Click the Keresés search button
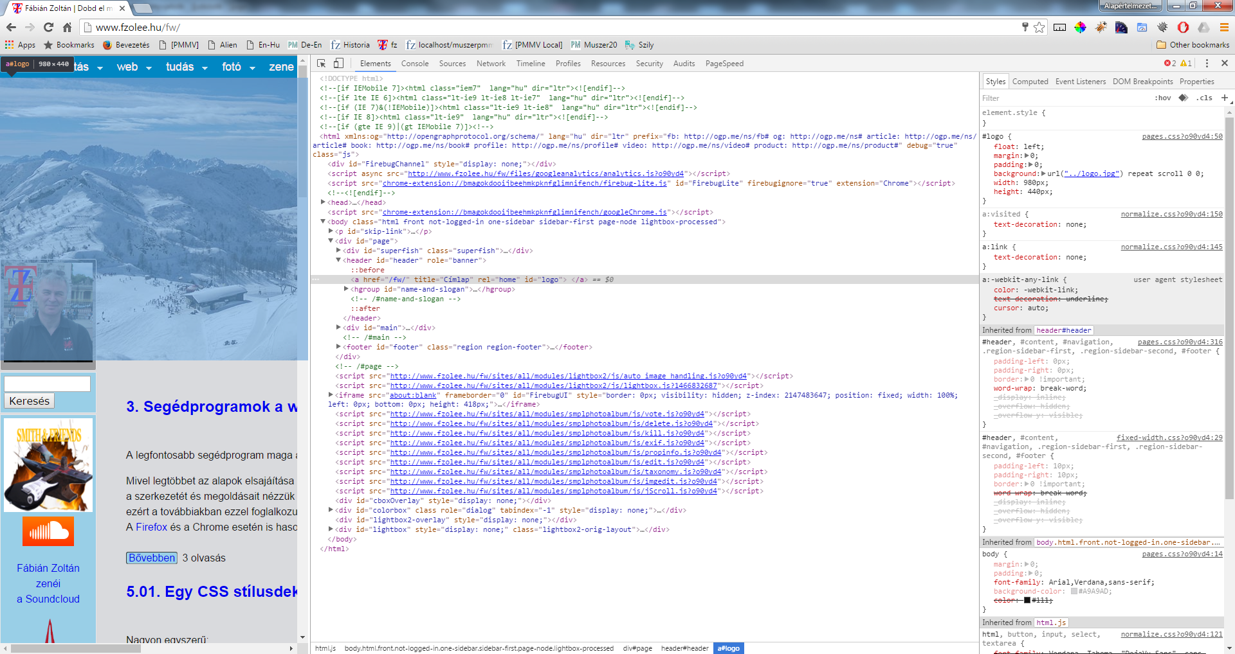 point(30,401)
